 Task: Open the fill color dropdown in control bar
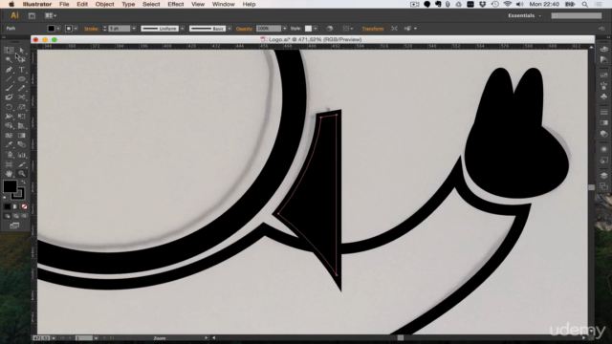(58, 29)
